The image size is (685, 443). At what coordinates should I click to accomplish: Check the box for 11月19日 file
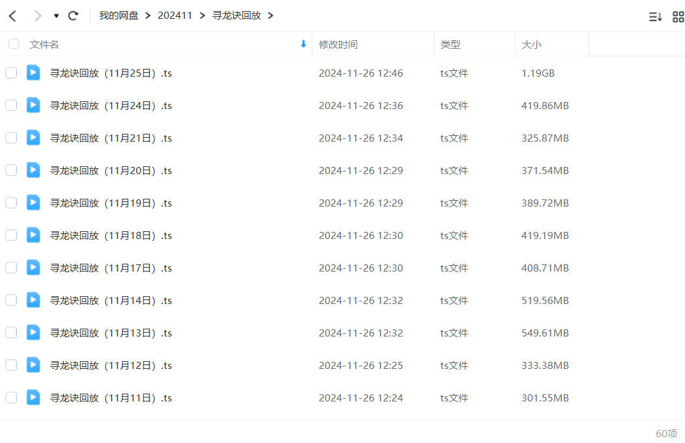point(11,203)
